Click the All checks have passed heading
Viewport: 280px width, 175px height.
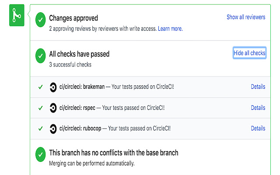[79, 54]
